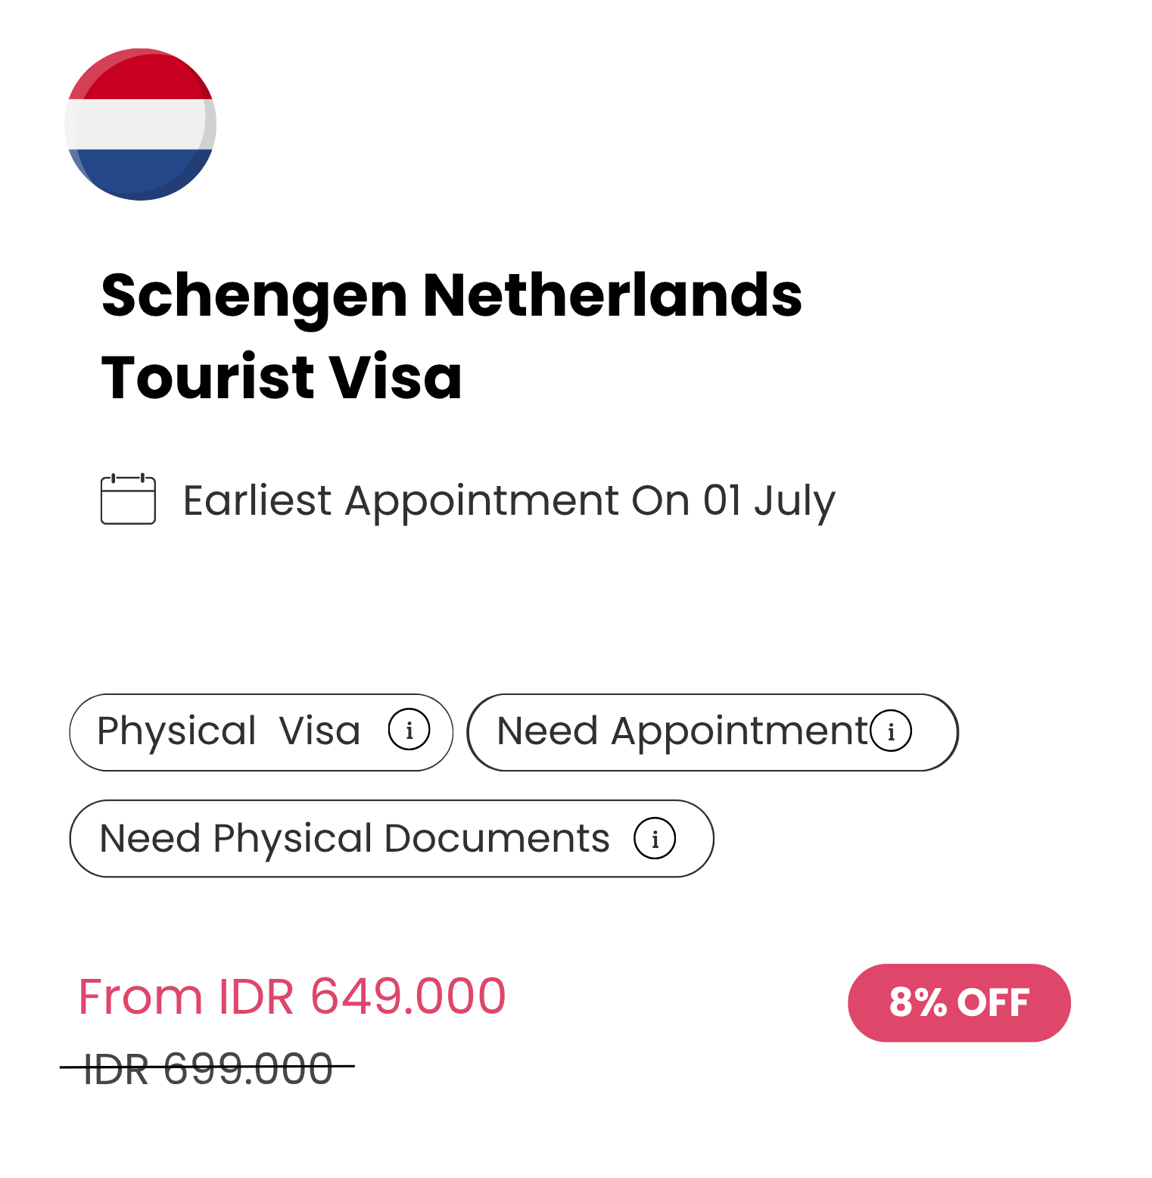
Task: Click the calendar icon beside Earliest Appointment
Action: point(128,499)
